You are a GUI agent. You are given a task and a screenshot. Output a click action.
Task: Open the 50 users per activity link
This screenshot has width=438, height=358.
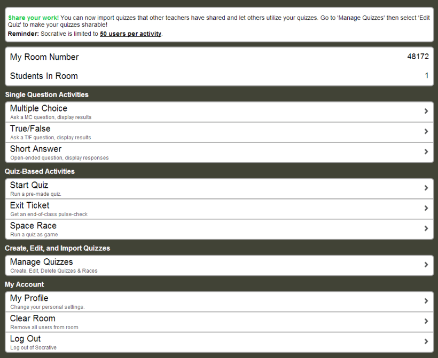(x=129, y=33)
